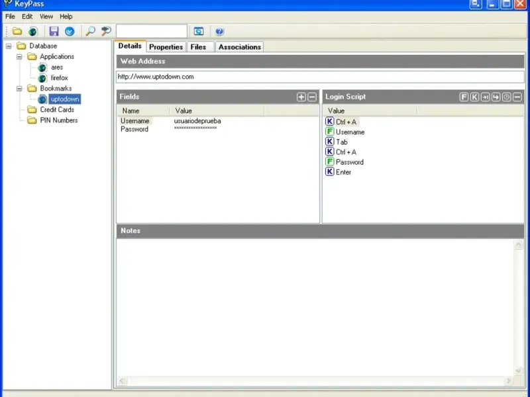Viewport: 530px width, 397px height.
Task: Click the F icon in Login Script header
Action: [x=464, y=97]
